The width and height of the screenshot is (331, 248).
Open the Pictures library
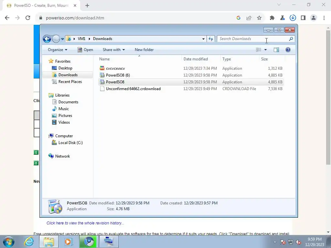pos(62,116)
